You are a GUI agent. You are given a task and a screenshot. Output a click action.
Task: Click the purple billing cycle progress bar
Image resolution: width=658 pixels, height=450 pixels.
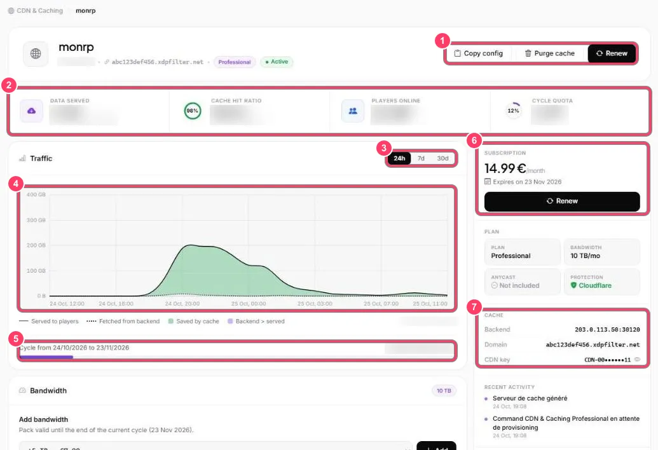pos(46,357)
